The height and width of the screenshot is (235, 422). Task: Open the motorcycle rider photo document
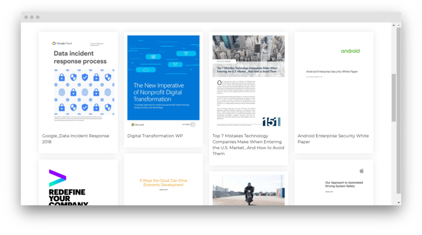[248, 190]
